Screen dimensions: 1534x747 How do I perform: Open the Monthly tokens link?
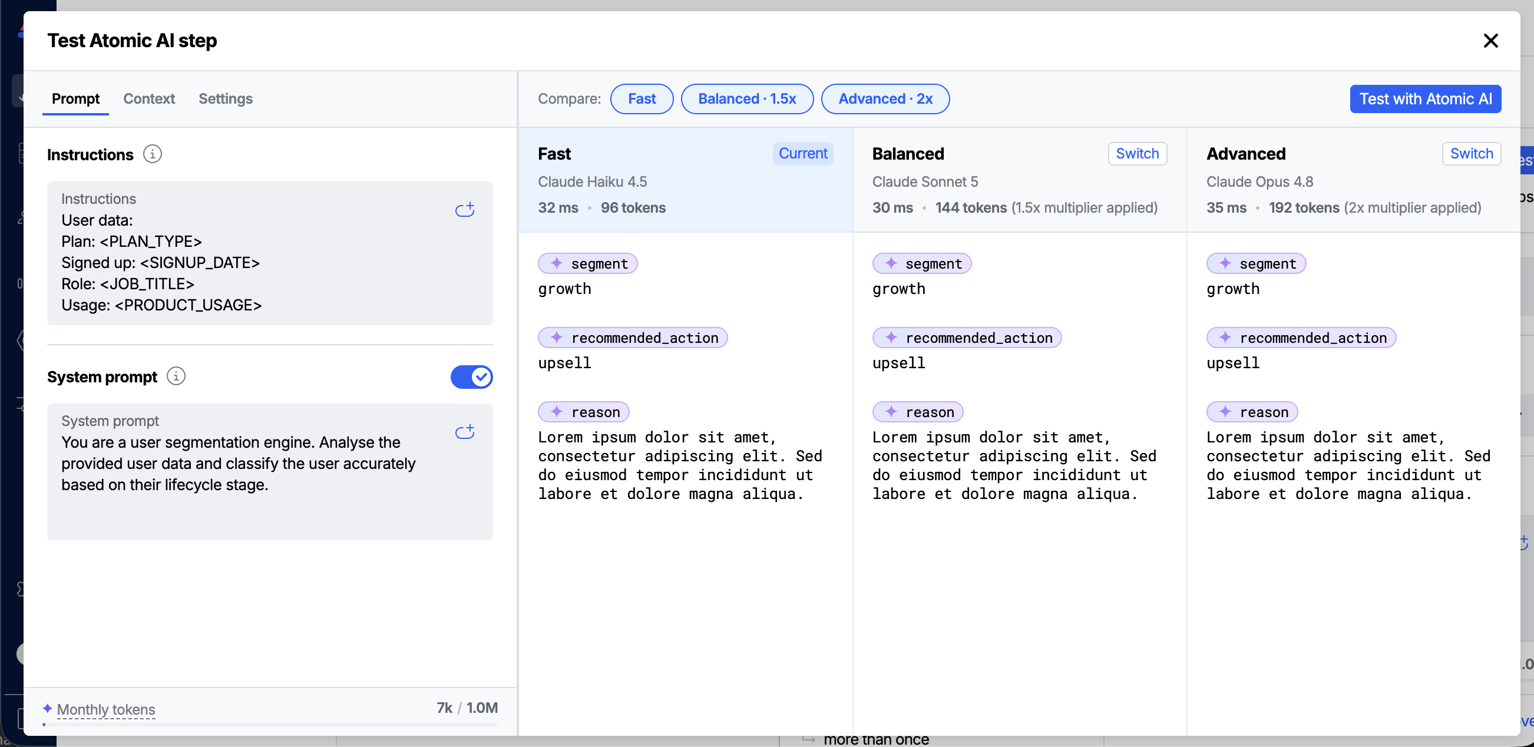(106, 709)
